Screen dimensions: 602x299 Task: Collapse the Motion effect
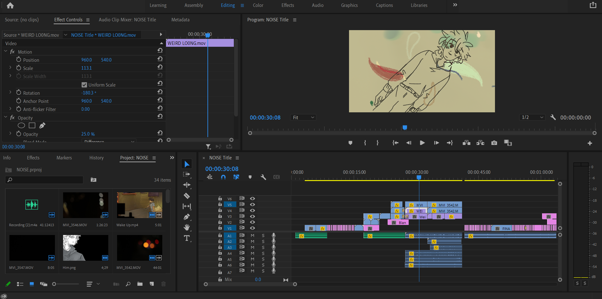click(5, 51)
